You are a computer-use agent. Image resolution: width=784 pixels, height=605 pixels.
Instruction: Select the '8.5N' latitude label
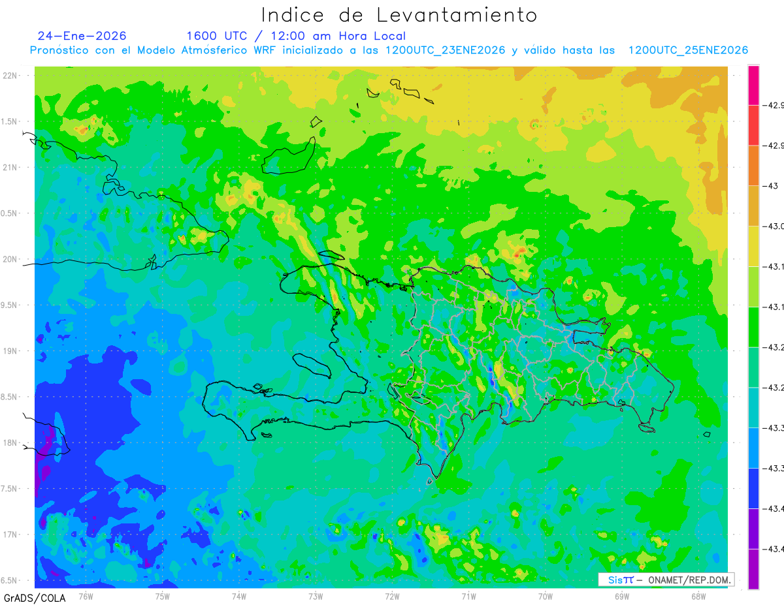coord(10,397)
